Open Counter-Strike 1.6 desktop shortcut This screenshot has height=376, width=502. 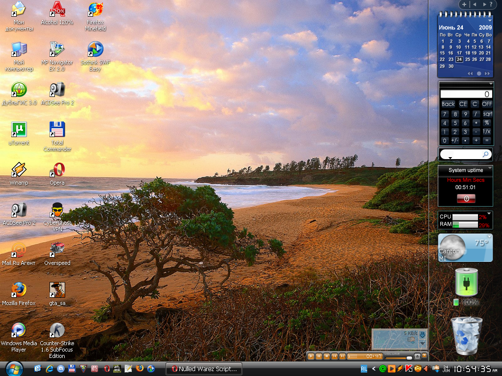pyautogui.click(x=57, y=330)
